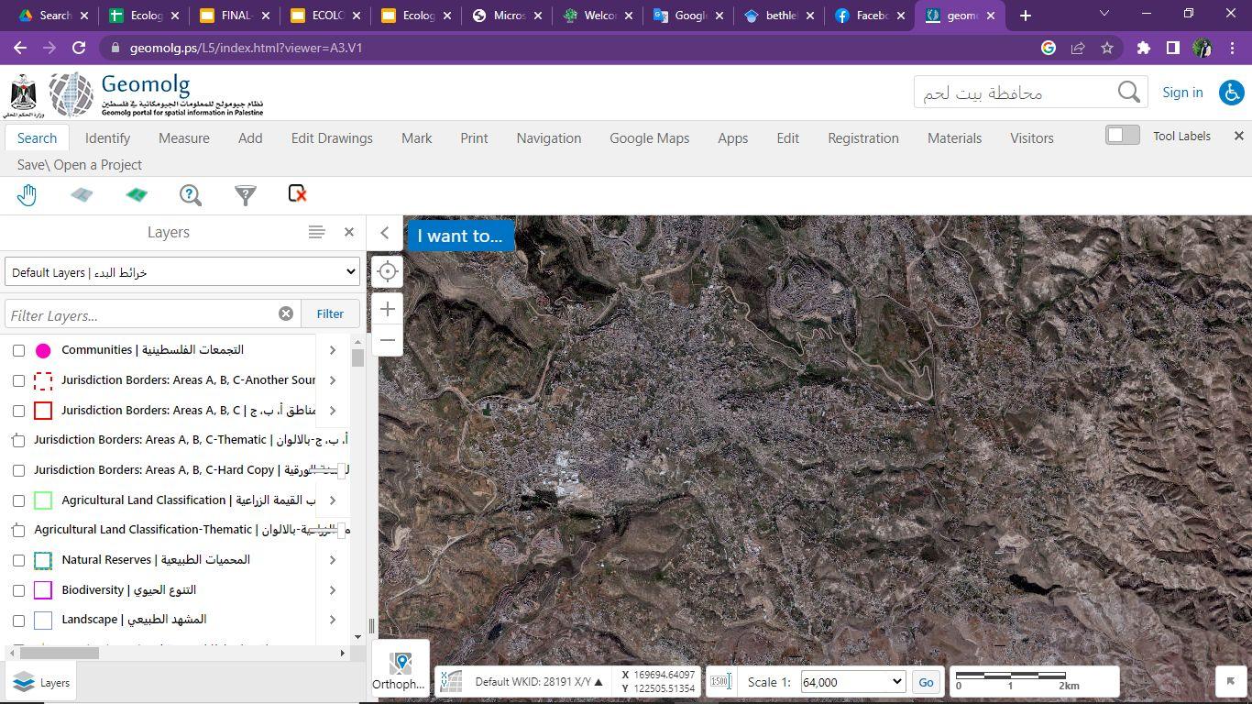The image size is (1252, 704).
Task: Close the toolbar with the X
Action: pyautogui.click(x=1239, y=136)
